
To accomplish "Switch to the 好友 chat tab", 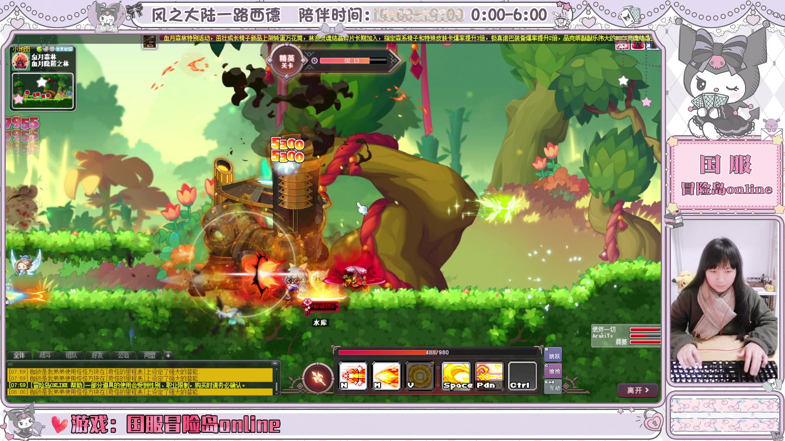I will [98, 356].
